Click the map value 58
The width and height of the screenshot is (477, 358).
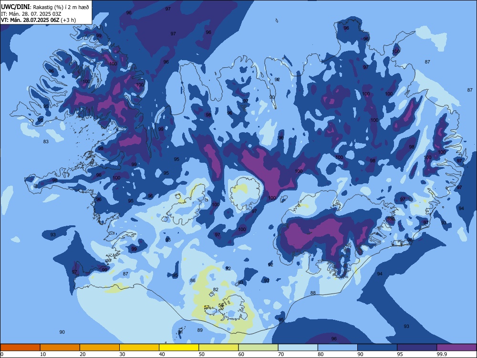[x=221, y=305]
